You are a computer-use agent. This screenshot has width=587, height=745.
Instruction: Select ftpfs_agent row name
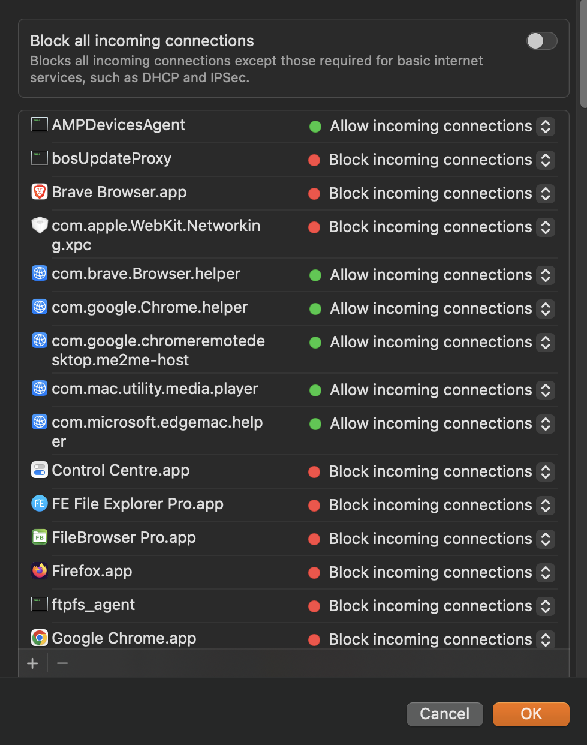pyautogui.click(x=94, y=605)
